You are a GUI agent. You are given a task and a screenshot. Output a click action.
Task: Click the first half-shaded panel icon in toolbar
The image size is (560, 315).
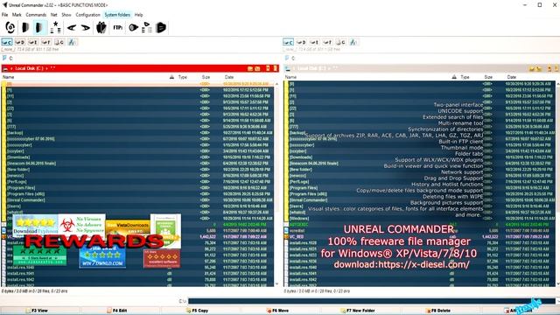[25, 27]
